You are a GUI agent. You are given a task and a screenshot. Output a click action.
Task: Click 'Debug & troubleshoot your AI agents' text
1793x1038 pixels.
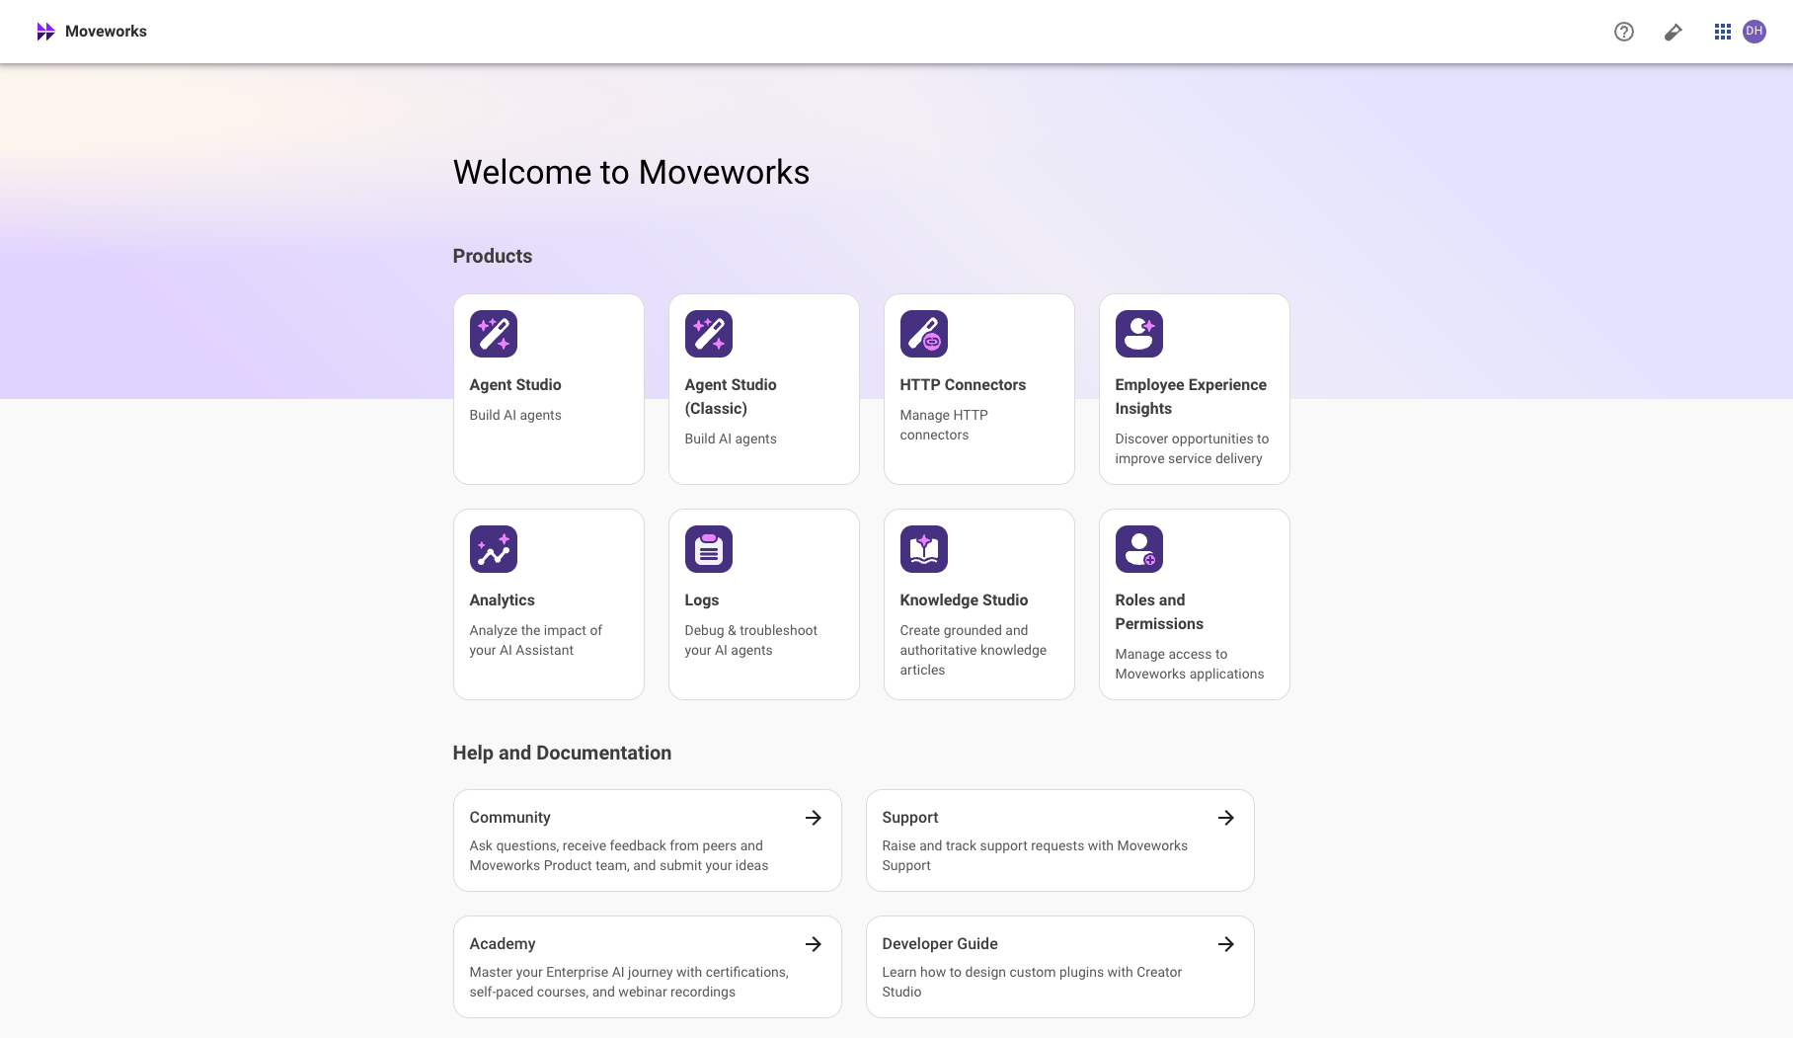(751, 641)
